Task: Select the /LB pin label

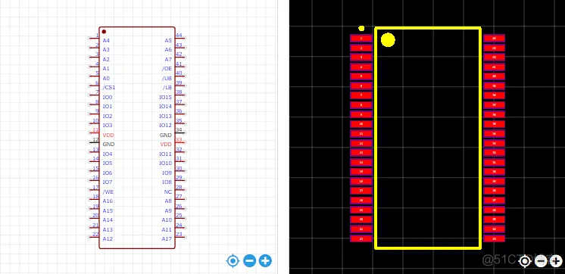Action: (167, 88)
